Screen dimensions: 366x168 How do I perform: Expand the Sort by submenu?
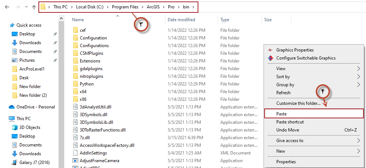[x=358, y=77]
